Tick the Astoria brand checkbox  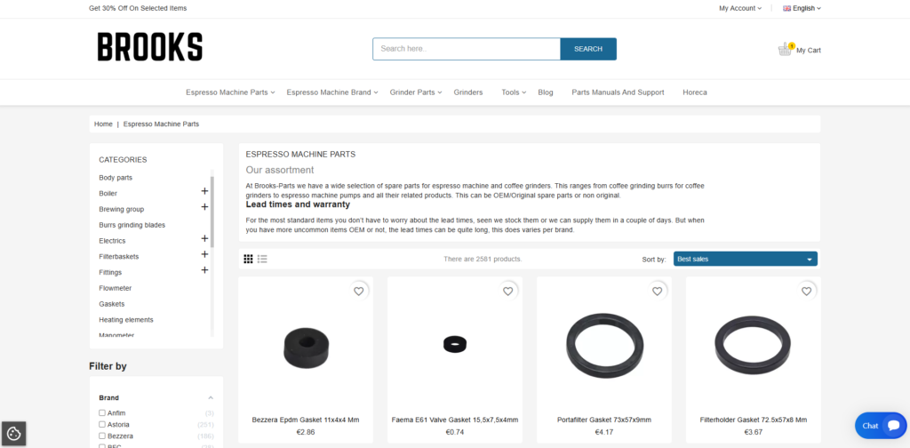102,424
